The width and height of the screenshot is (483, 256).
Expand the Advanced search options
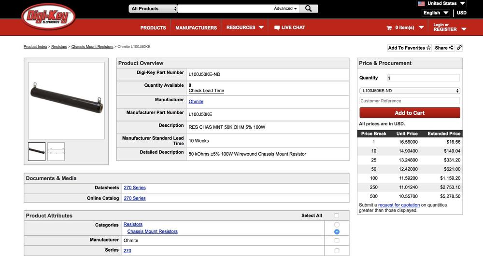pos(285,9)
